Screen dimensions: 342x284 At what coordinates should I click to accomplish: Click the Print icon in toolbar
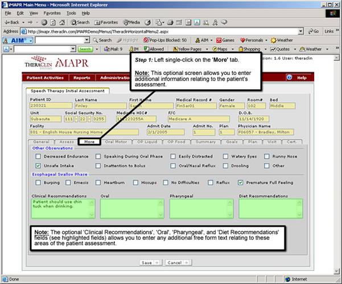pyautogui.click(x=170, y=22)
